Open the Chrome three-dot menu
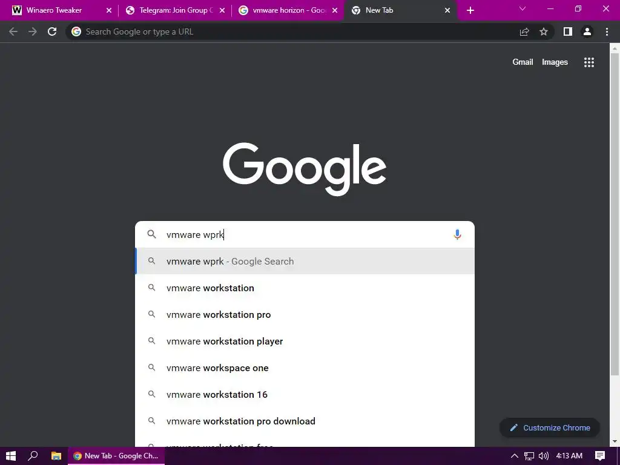This screenshot has width=620, height=465. (x=607, y=31)
